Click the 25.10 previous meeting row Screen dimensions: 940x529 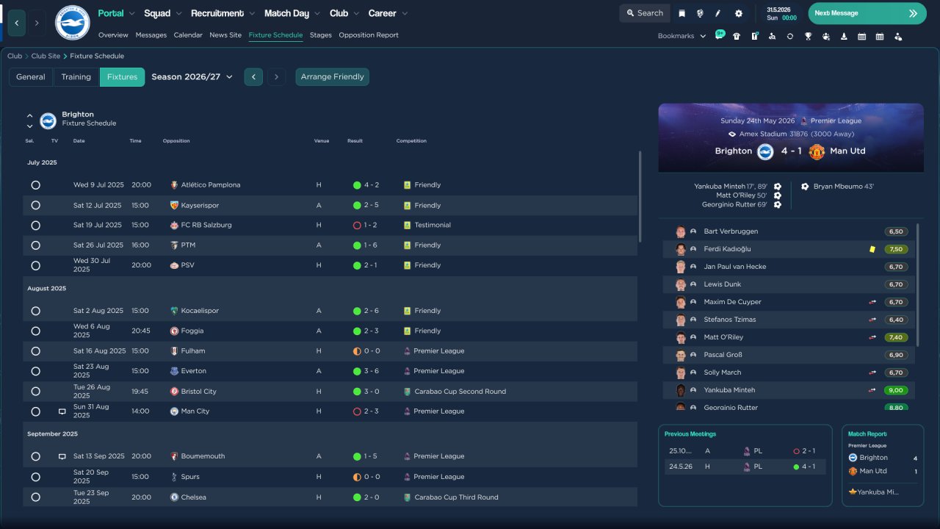tap(745, 451)
